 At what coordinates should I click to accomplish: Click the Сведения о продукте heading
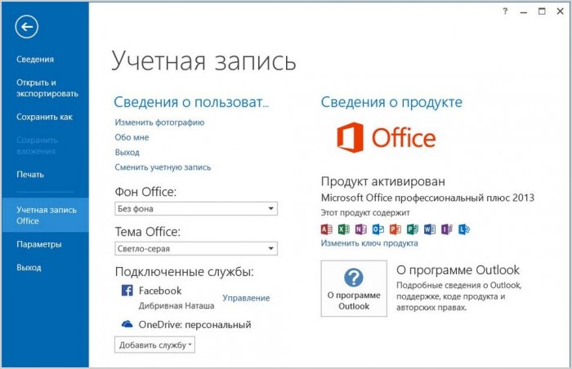point(391,103)
